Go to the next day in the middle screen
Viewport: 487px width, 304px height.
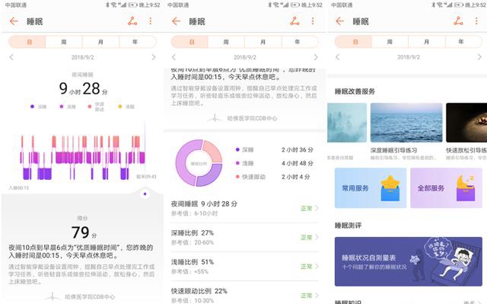(x=316, y=57)
